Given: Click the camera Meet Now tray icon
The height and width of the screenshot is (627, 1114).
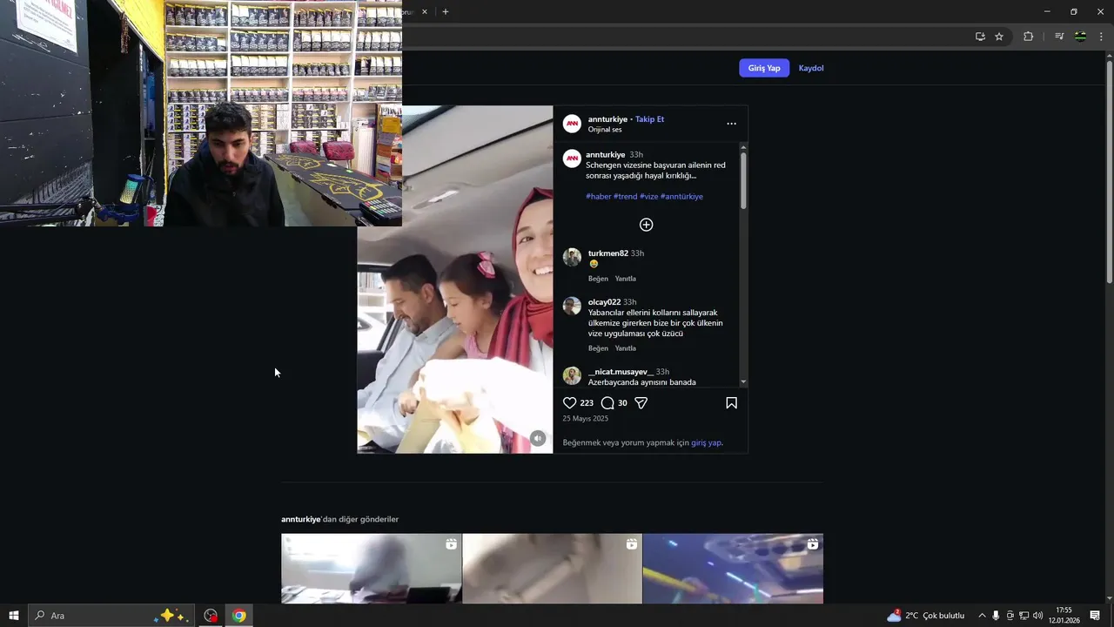Looking at the screenshot, I should [1010, 616].
